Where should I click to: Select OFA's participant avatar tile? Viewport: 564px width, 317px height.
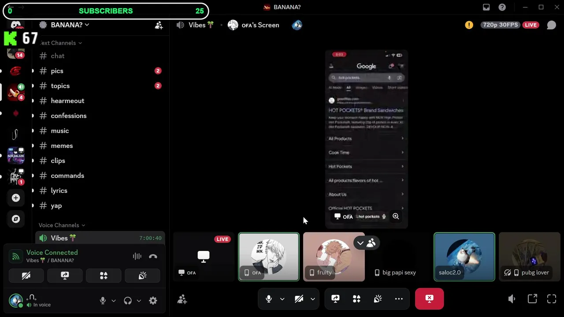click(269, 257)
